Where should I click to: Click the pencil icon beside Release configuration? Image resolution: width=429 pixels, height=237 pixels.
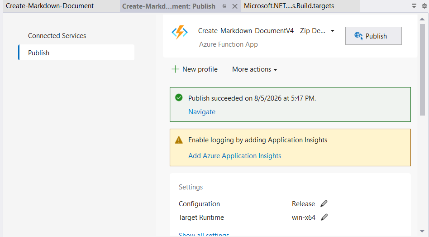pos(324,203)
